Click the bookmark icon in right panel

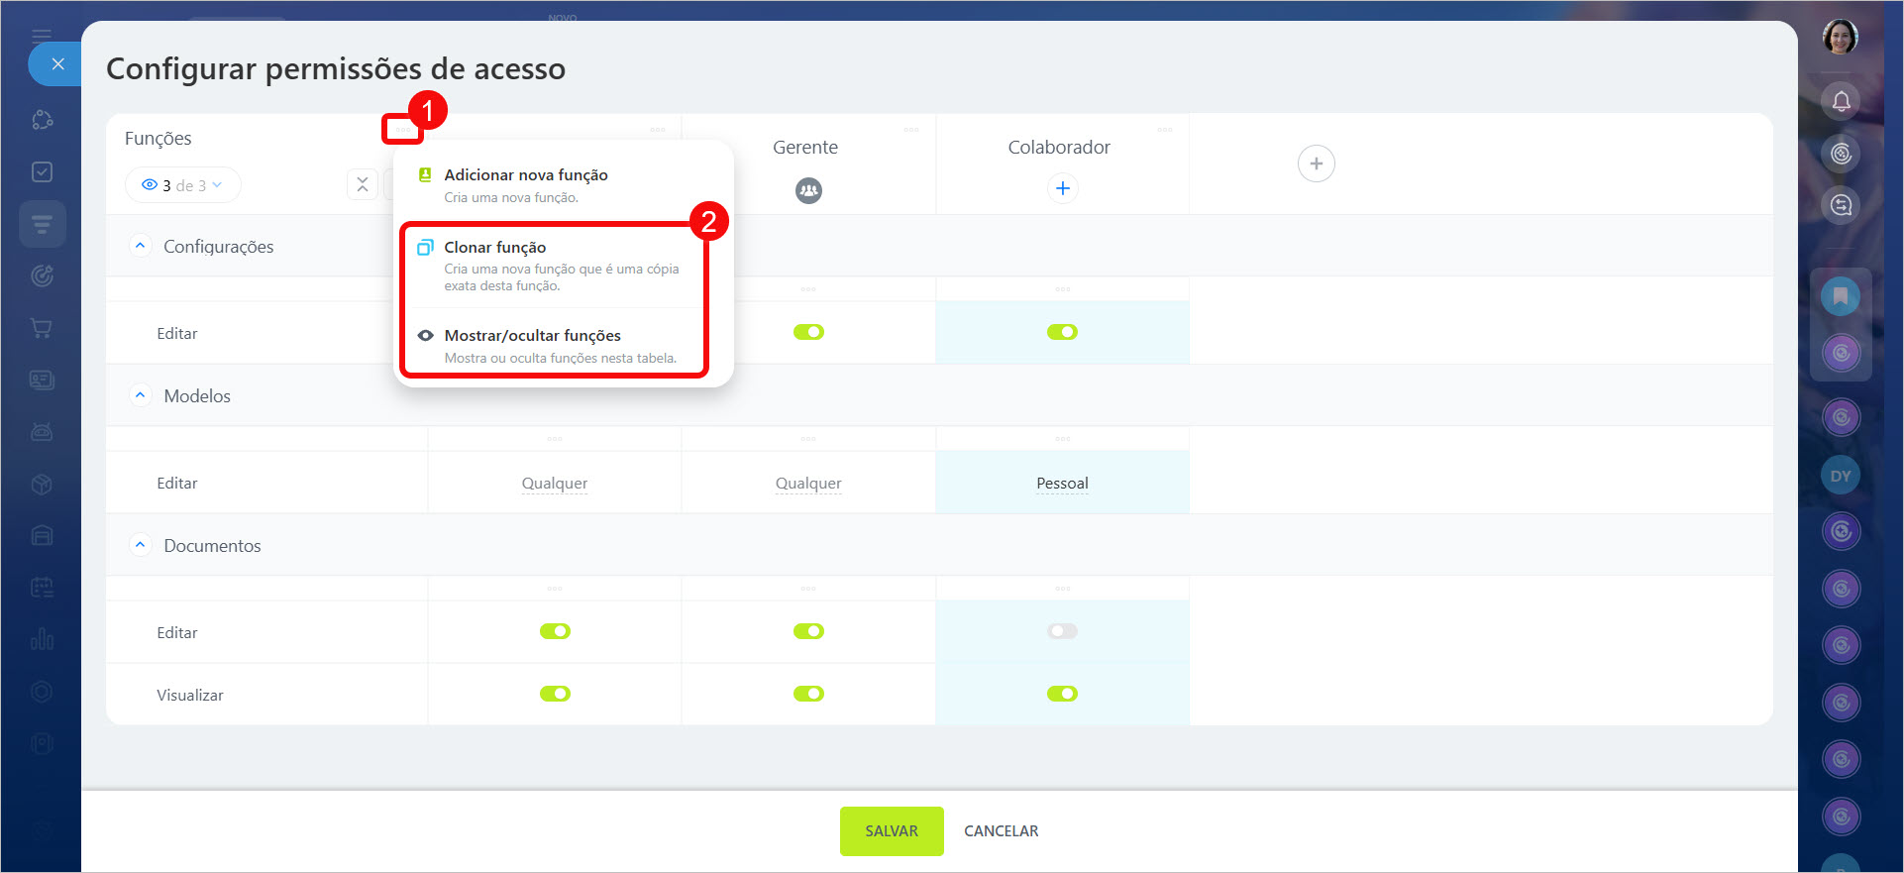pos(1841,296)
